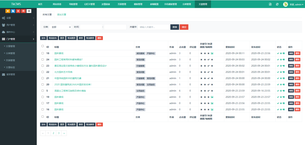This screenshot has height=145, width=305.
Task: Click the green thumbs-down status icon for article 24
Action: (283, 59)
